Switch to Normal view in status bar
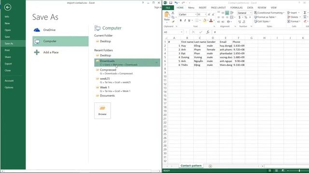The width and height of the screenshot is (309, 173). pos(270,171)
